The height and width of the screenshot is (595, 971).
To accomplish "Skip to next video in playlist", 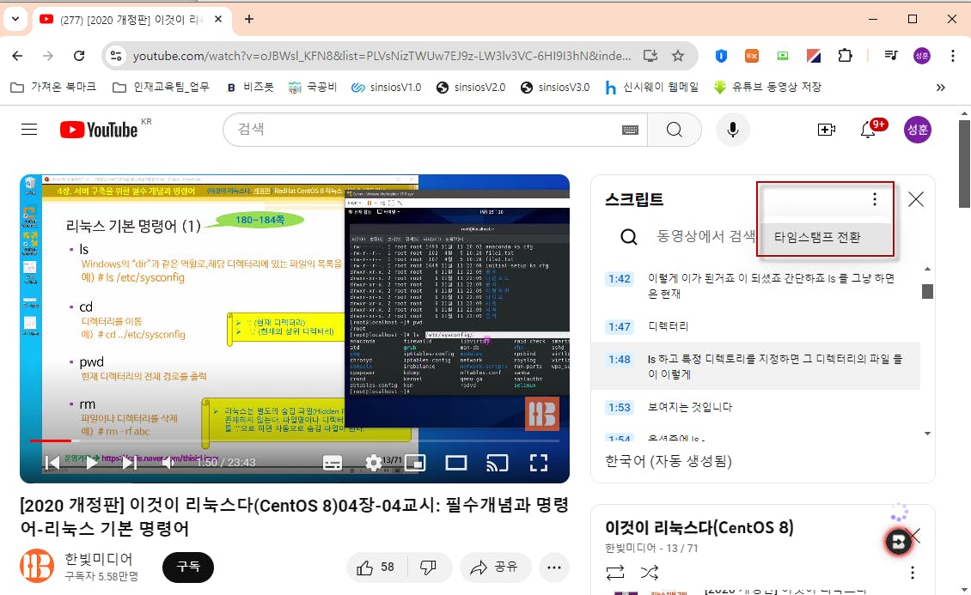I will pyautogui.click(x=130, y=463).
